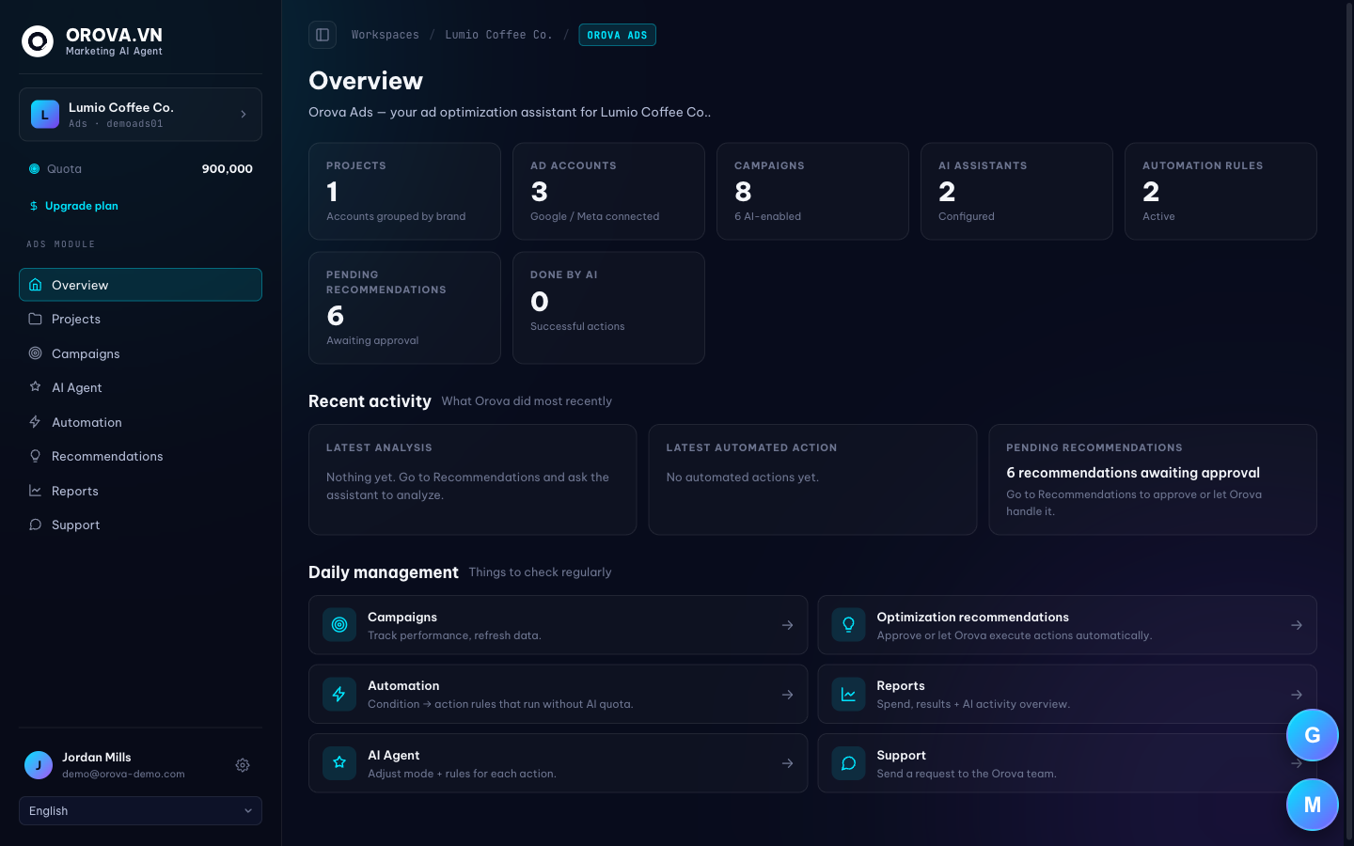Click the Reports chart icon in sidebar
The height and width of the screenshot is (846, 1354).
click(x=35, y=491)
